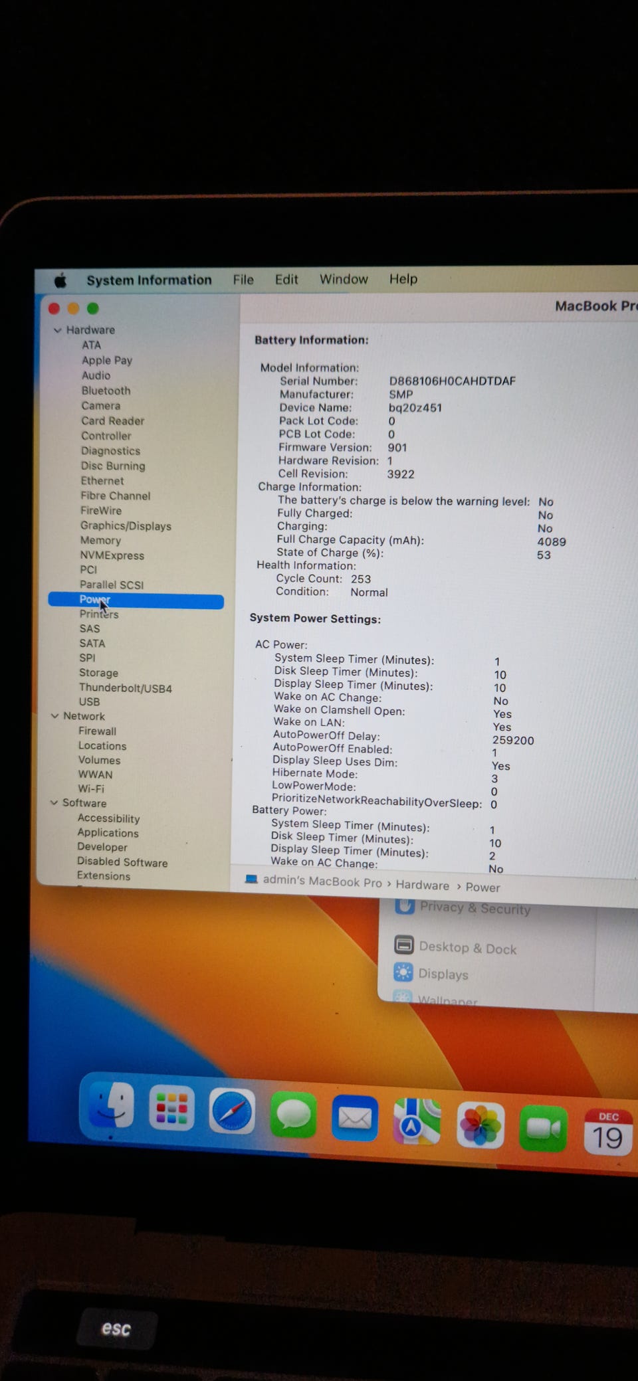Select SATA in the sidebar
The image size is (638, 1381).
point(92,644)
